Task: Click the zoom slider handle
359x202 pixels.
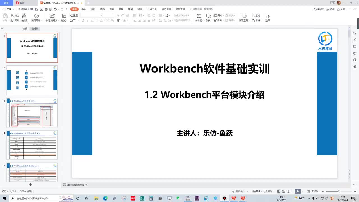Action: click(339, 191)
